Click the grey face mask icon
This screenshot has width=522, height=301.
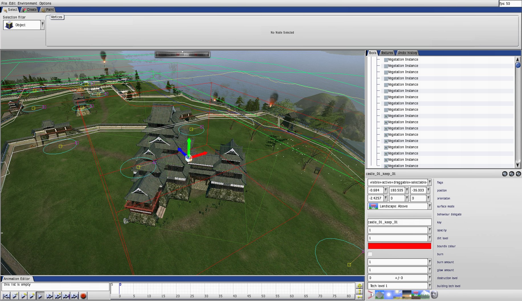[434, 295]
